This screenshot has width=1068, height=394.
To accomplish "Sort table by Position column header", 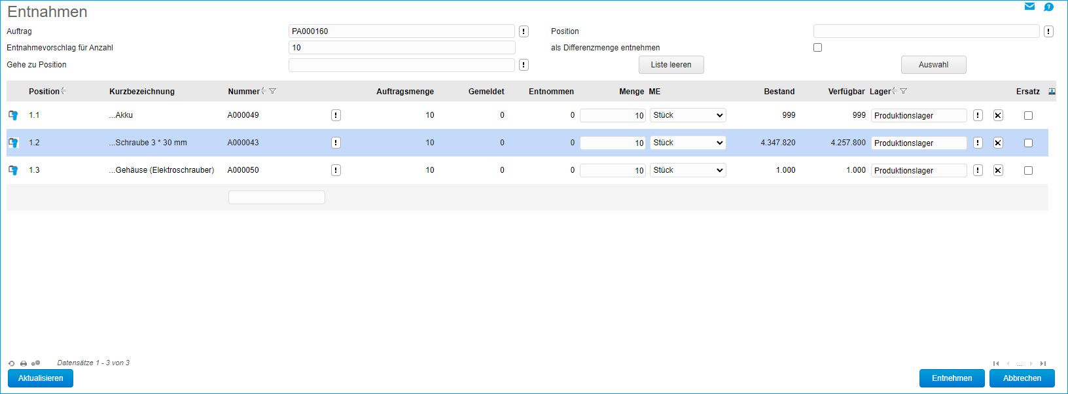I will [x=44, y=92].
